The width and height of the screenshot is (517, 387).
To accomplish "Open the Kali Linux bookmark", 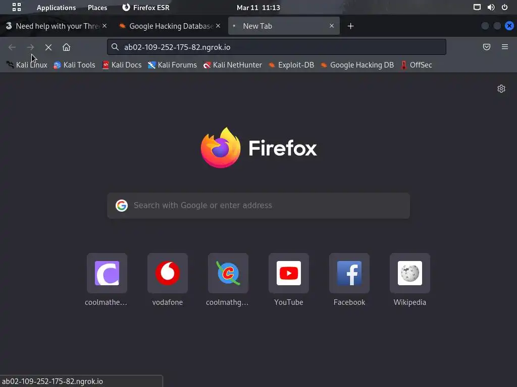I will coord(27,65).
